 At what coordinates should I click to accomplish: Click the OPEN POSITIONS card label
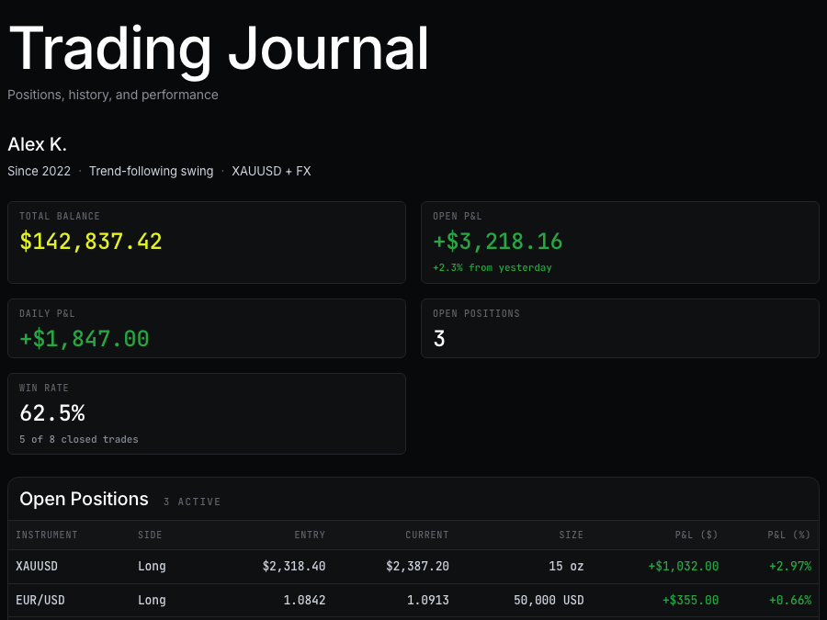(x=476, y=314)
